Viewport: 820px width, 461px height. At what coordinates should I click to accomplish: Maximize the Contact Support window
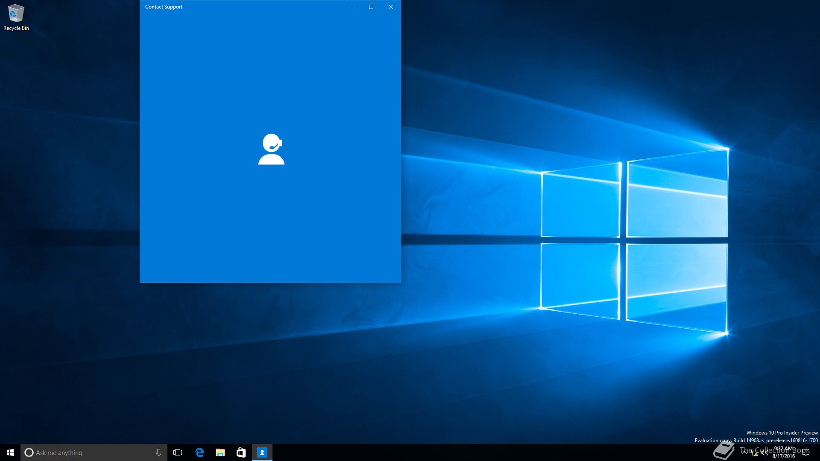[x=371, y=7]
